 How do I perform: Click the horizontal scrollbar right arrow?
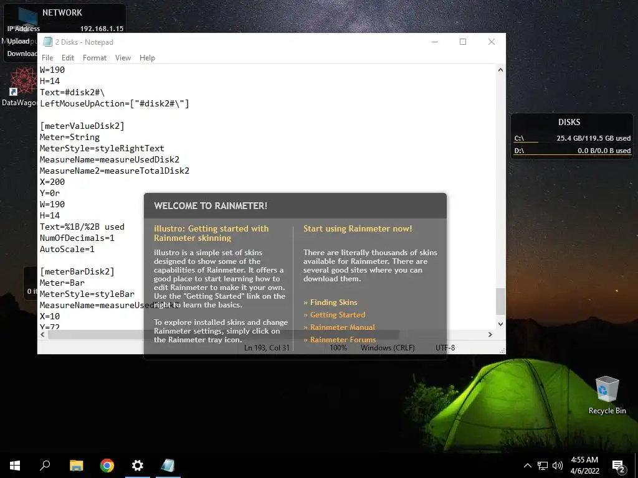click(490, 334)
